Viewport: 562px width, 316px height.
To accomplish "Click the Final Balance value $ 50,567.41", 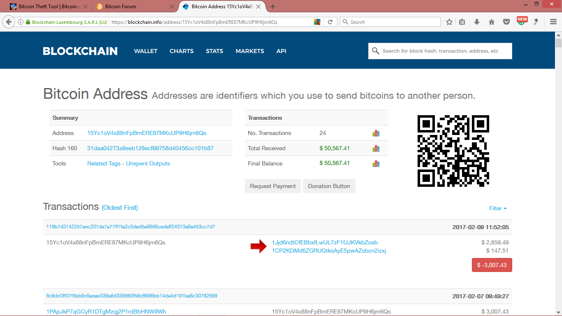I will click(334, 163).
